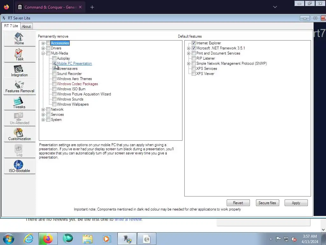
Task: Expand Microsoft .NET Framework 3.5.1 node
Action: (x=188, y=48)
